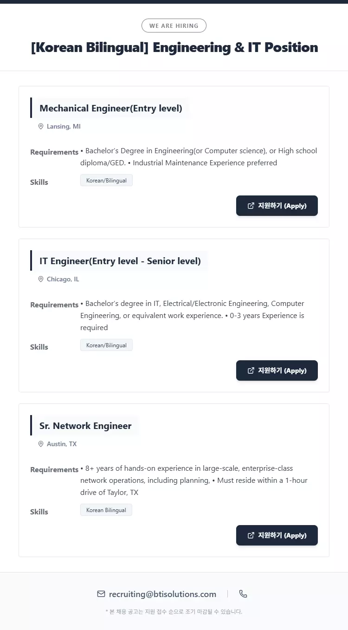
Task: Click the Korean/Bilingual tag under Mechanical Engineer
Action: tap(106, 181)
